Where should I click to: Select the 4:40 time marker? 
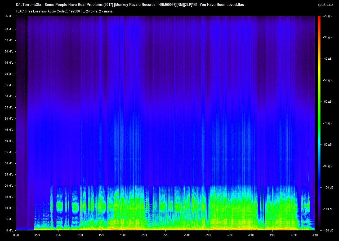[315, 235]
